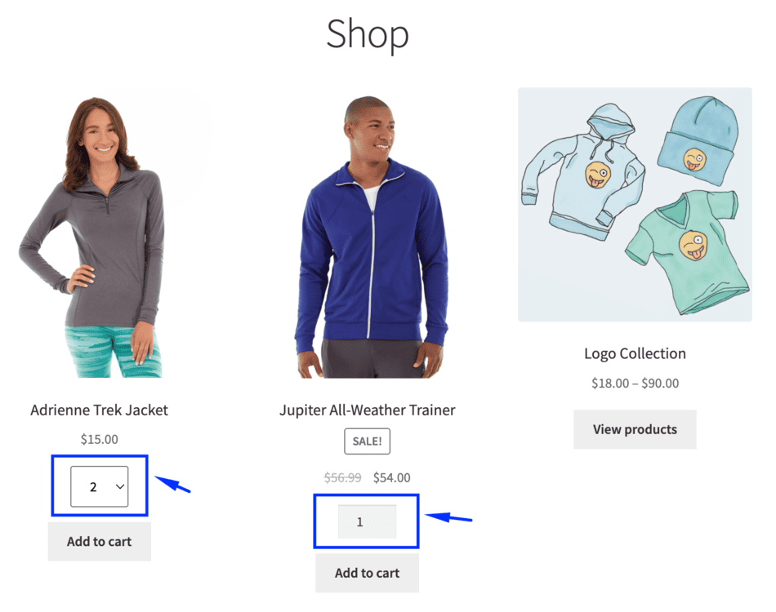
Task: Open the Jupiter All-Weather Trainer product image
Action: [371, 237]
